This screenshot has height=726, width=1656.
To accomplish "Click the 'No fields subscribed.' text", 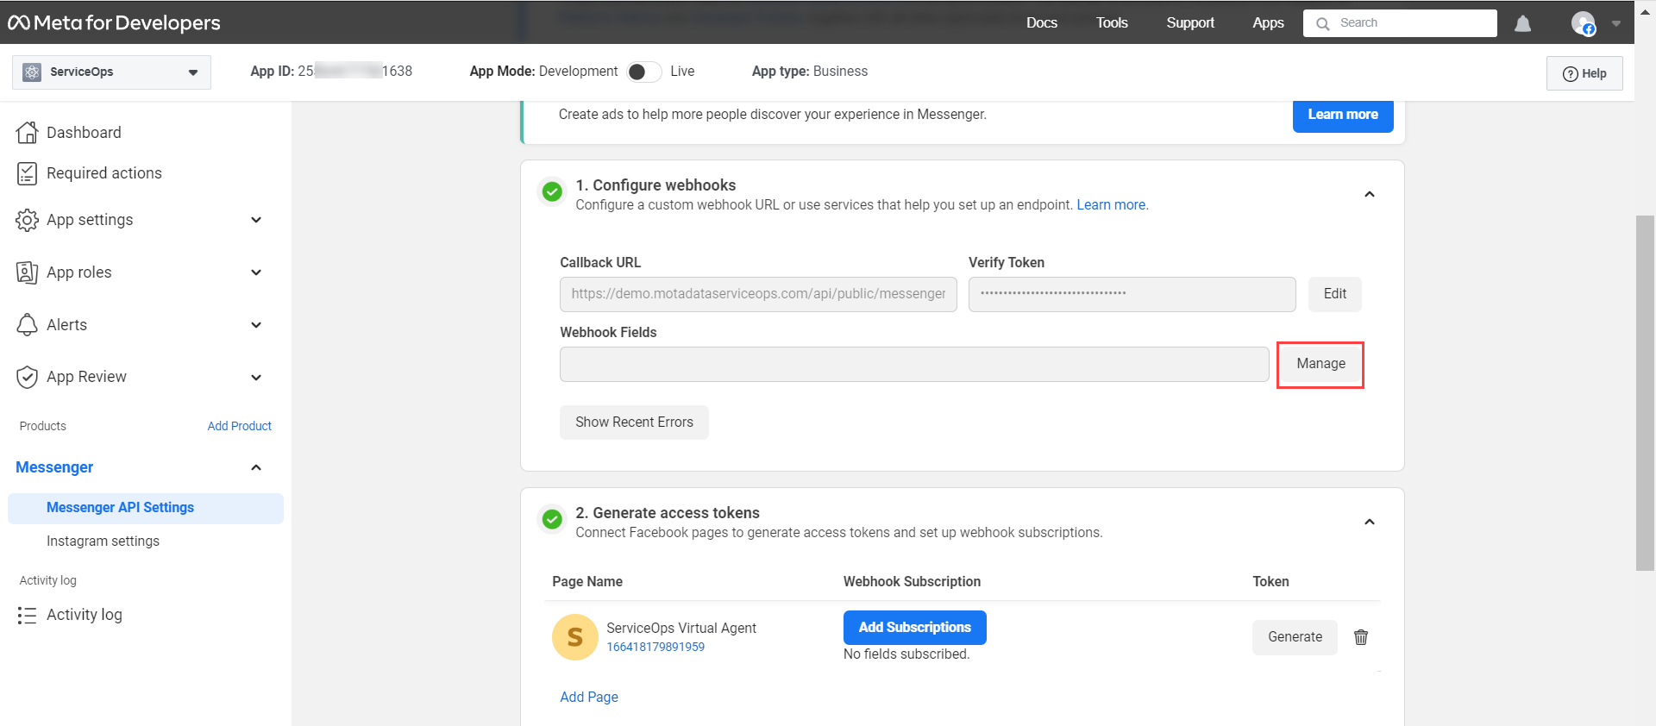I will click(x=906, y=654).
